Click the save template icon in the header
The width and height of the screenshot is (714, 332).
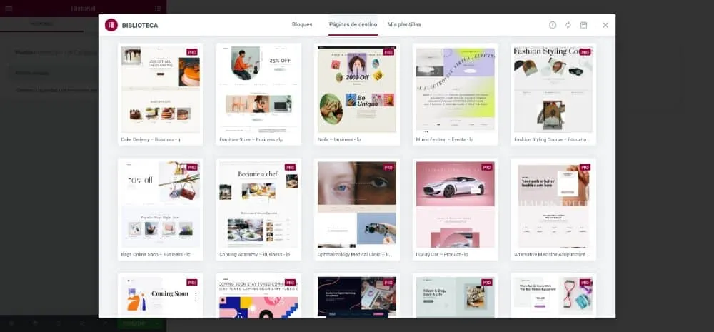pyautogui.click(x=584, y=25)
